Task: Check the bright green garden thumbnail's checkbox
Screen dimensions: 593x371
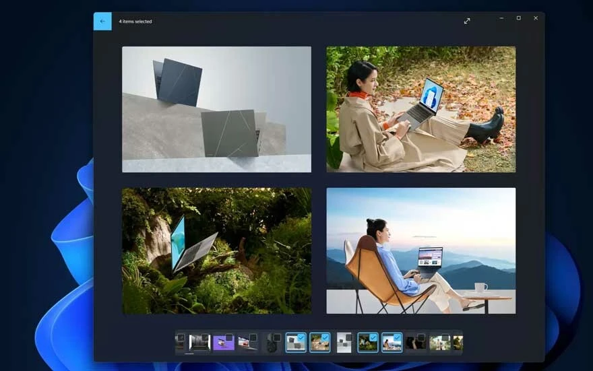Action: point(445,337)
